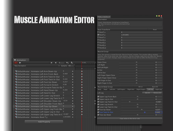The height and width of the screenshot is (131, 173).
Task: Click the Animation tab clock icon
Action: tap(15, 60)
